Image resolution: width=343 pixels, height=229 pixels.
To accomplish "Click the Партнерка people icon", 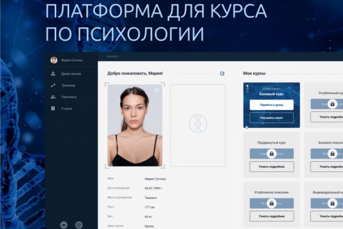I will click(x=53, y=97).
